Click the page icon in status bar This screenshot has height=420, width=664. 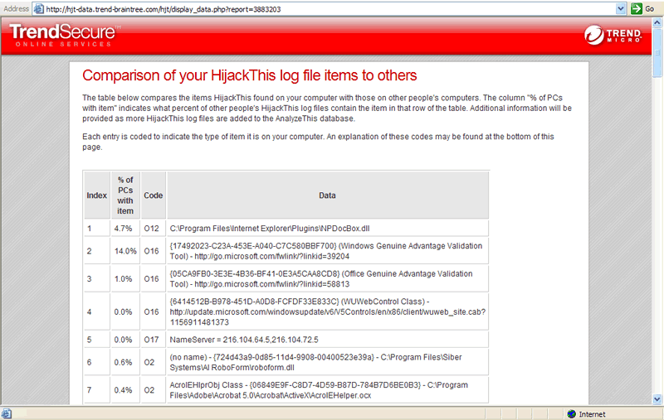pos(7,413)
